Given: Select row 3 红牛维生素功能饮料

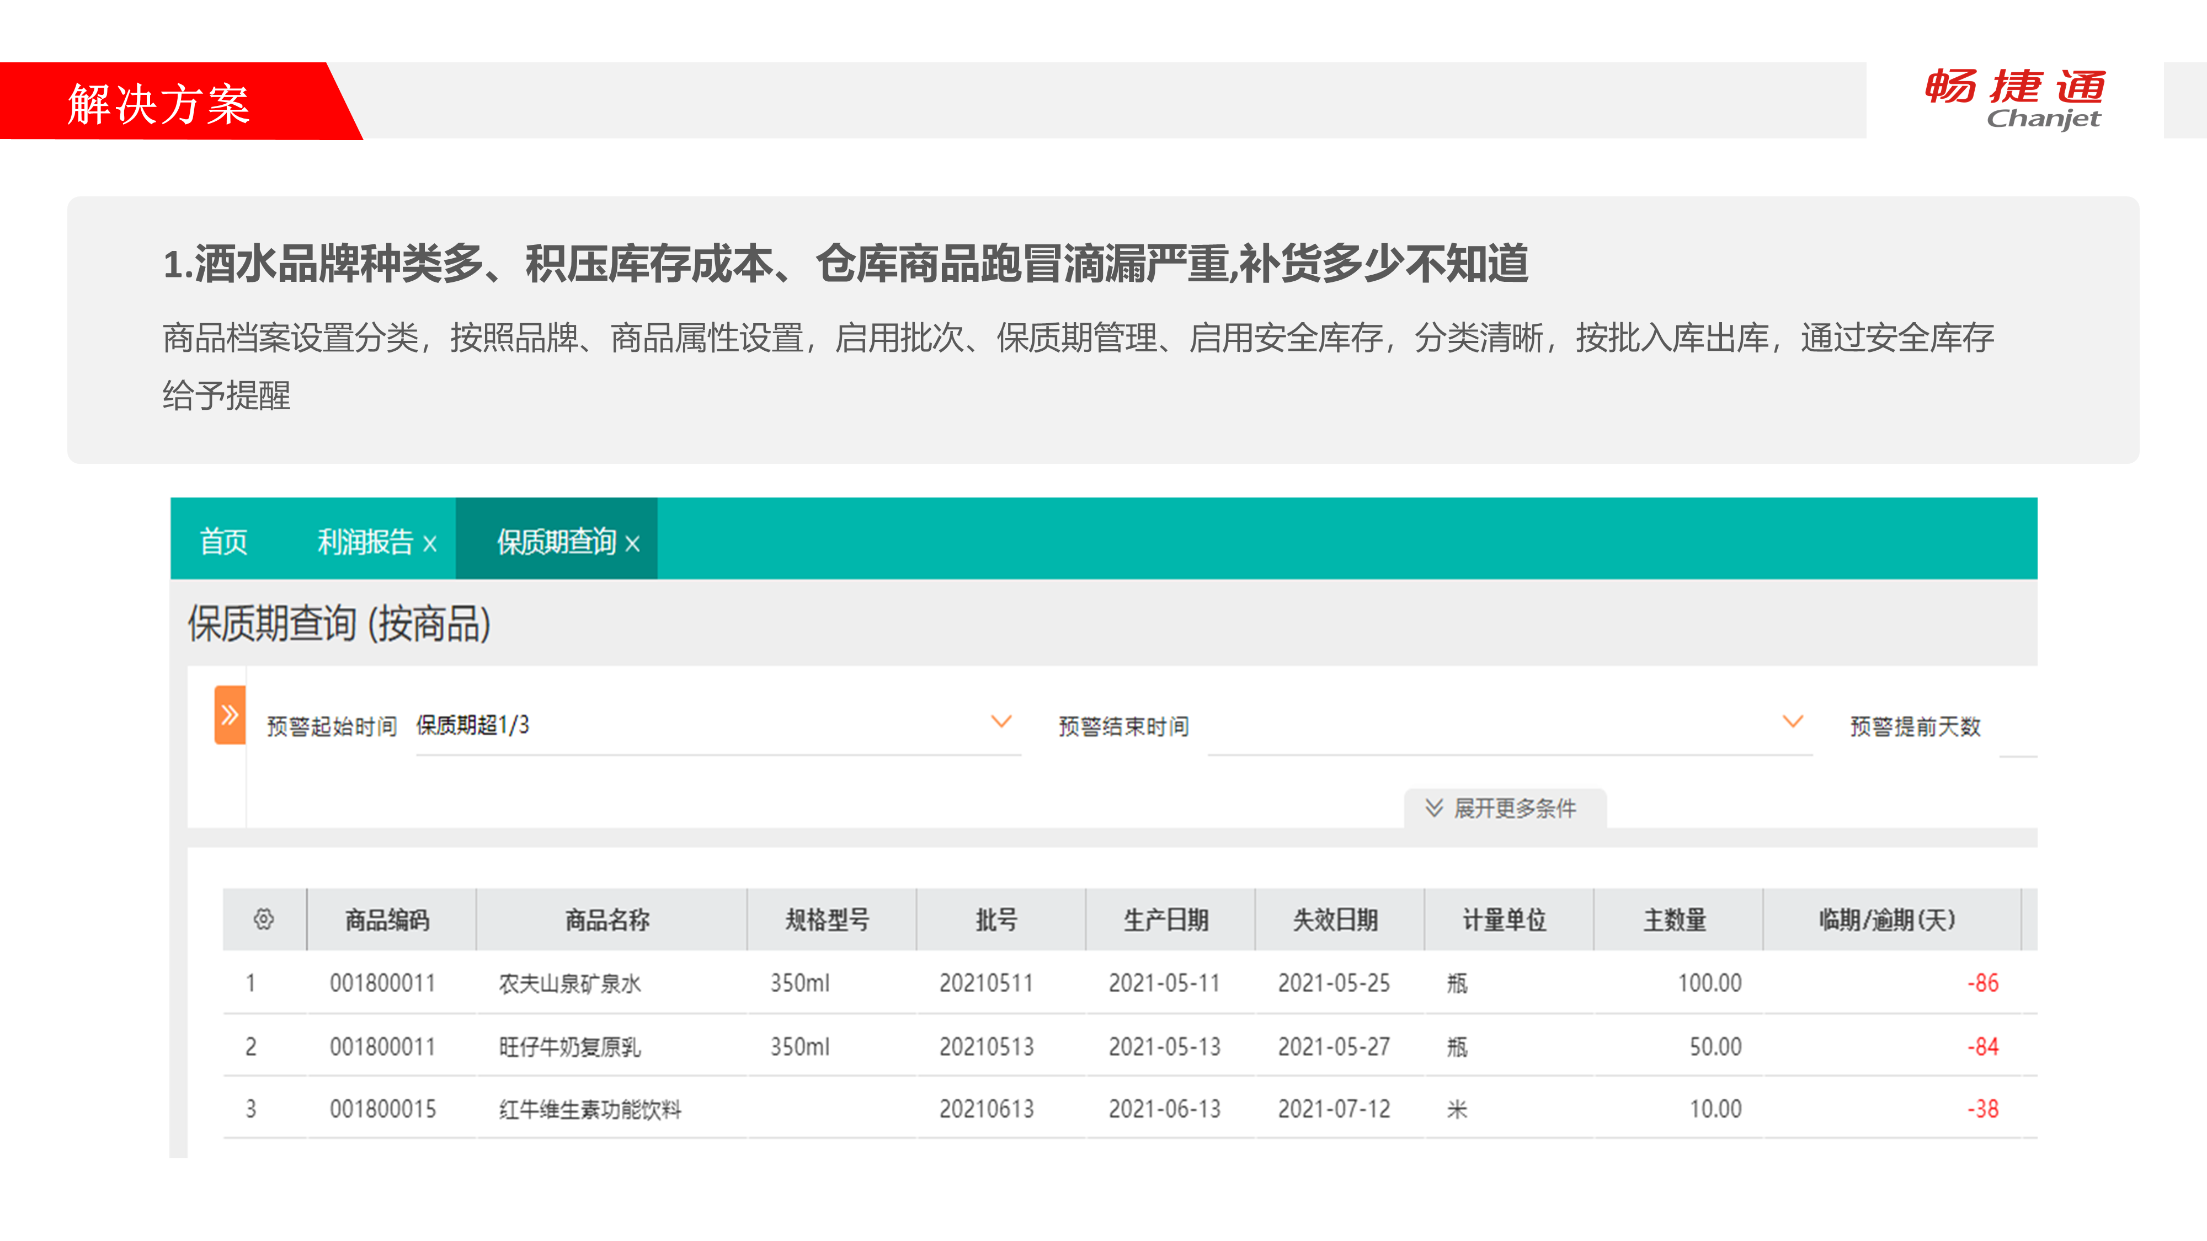Looking at the screenshot, I should click(x=589, y=1109).
